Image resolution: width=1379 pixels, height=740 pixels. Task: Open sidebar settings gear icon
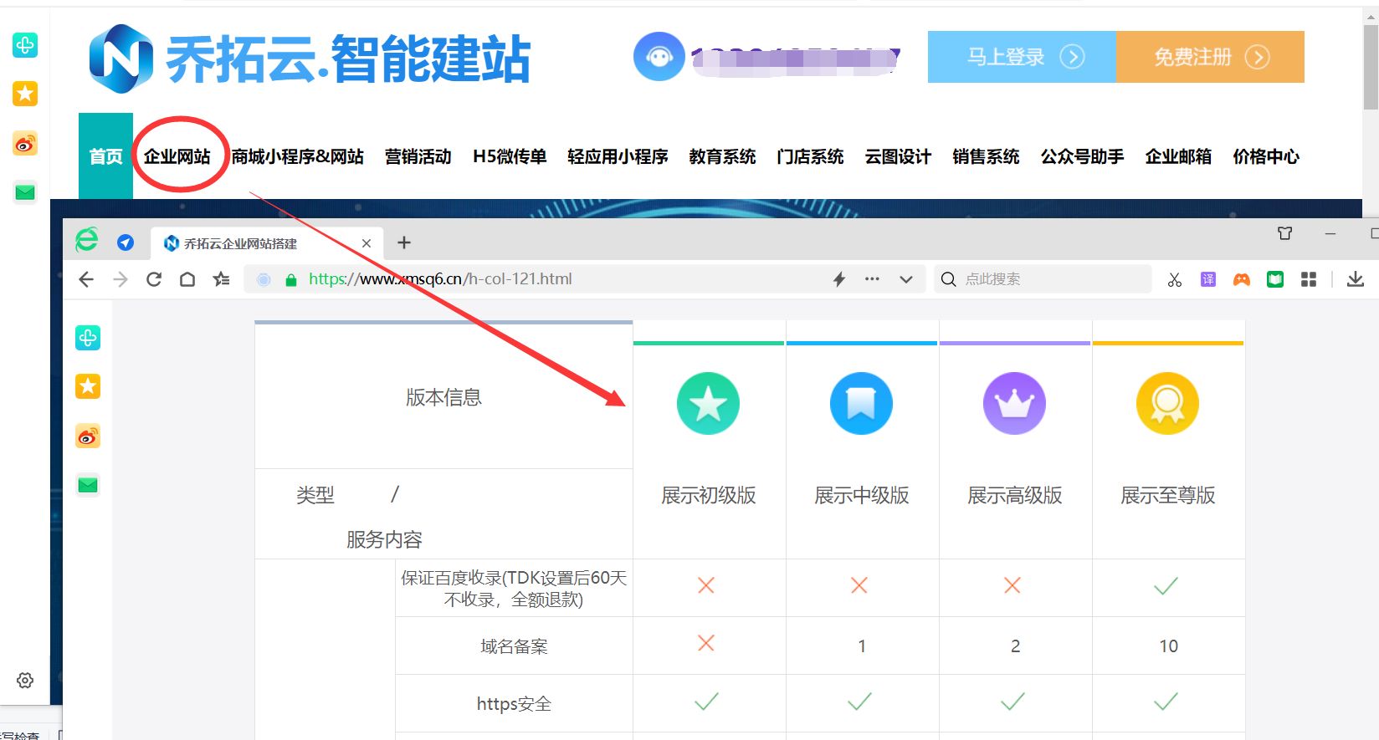(25, 681)
